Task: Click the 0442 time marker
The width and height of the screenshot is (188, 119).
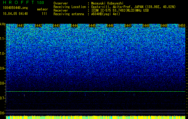Action: 38,26
